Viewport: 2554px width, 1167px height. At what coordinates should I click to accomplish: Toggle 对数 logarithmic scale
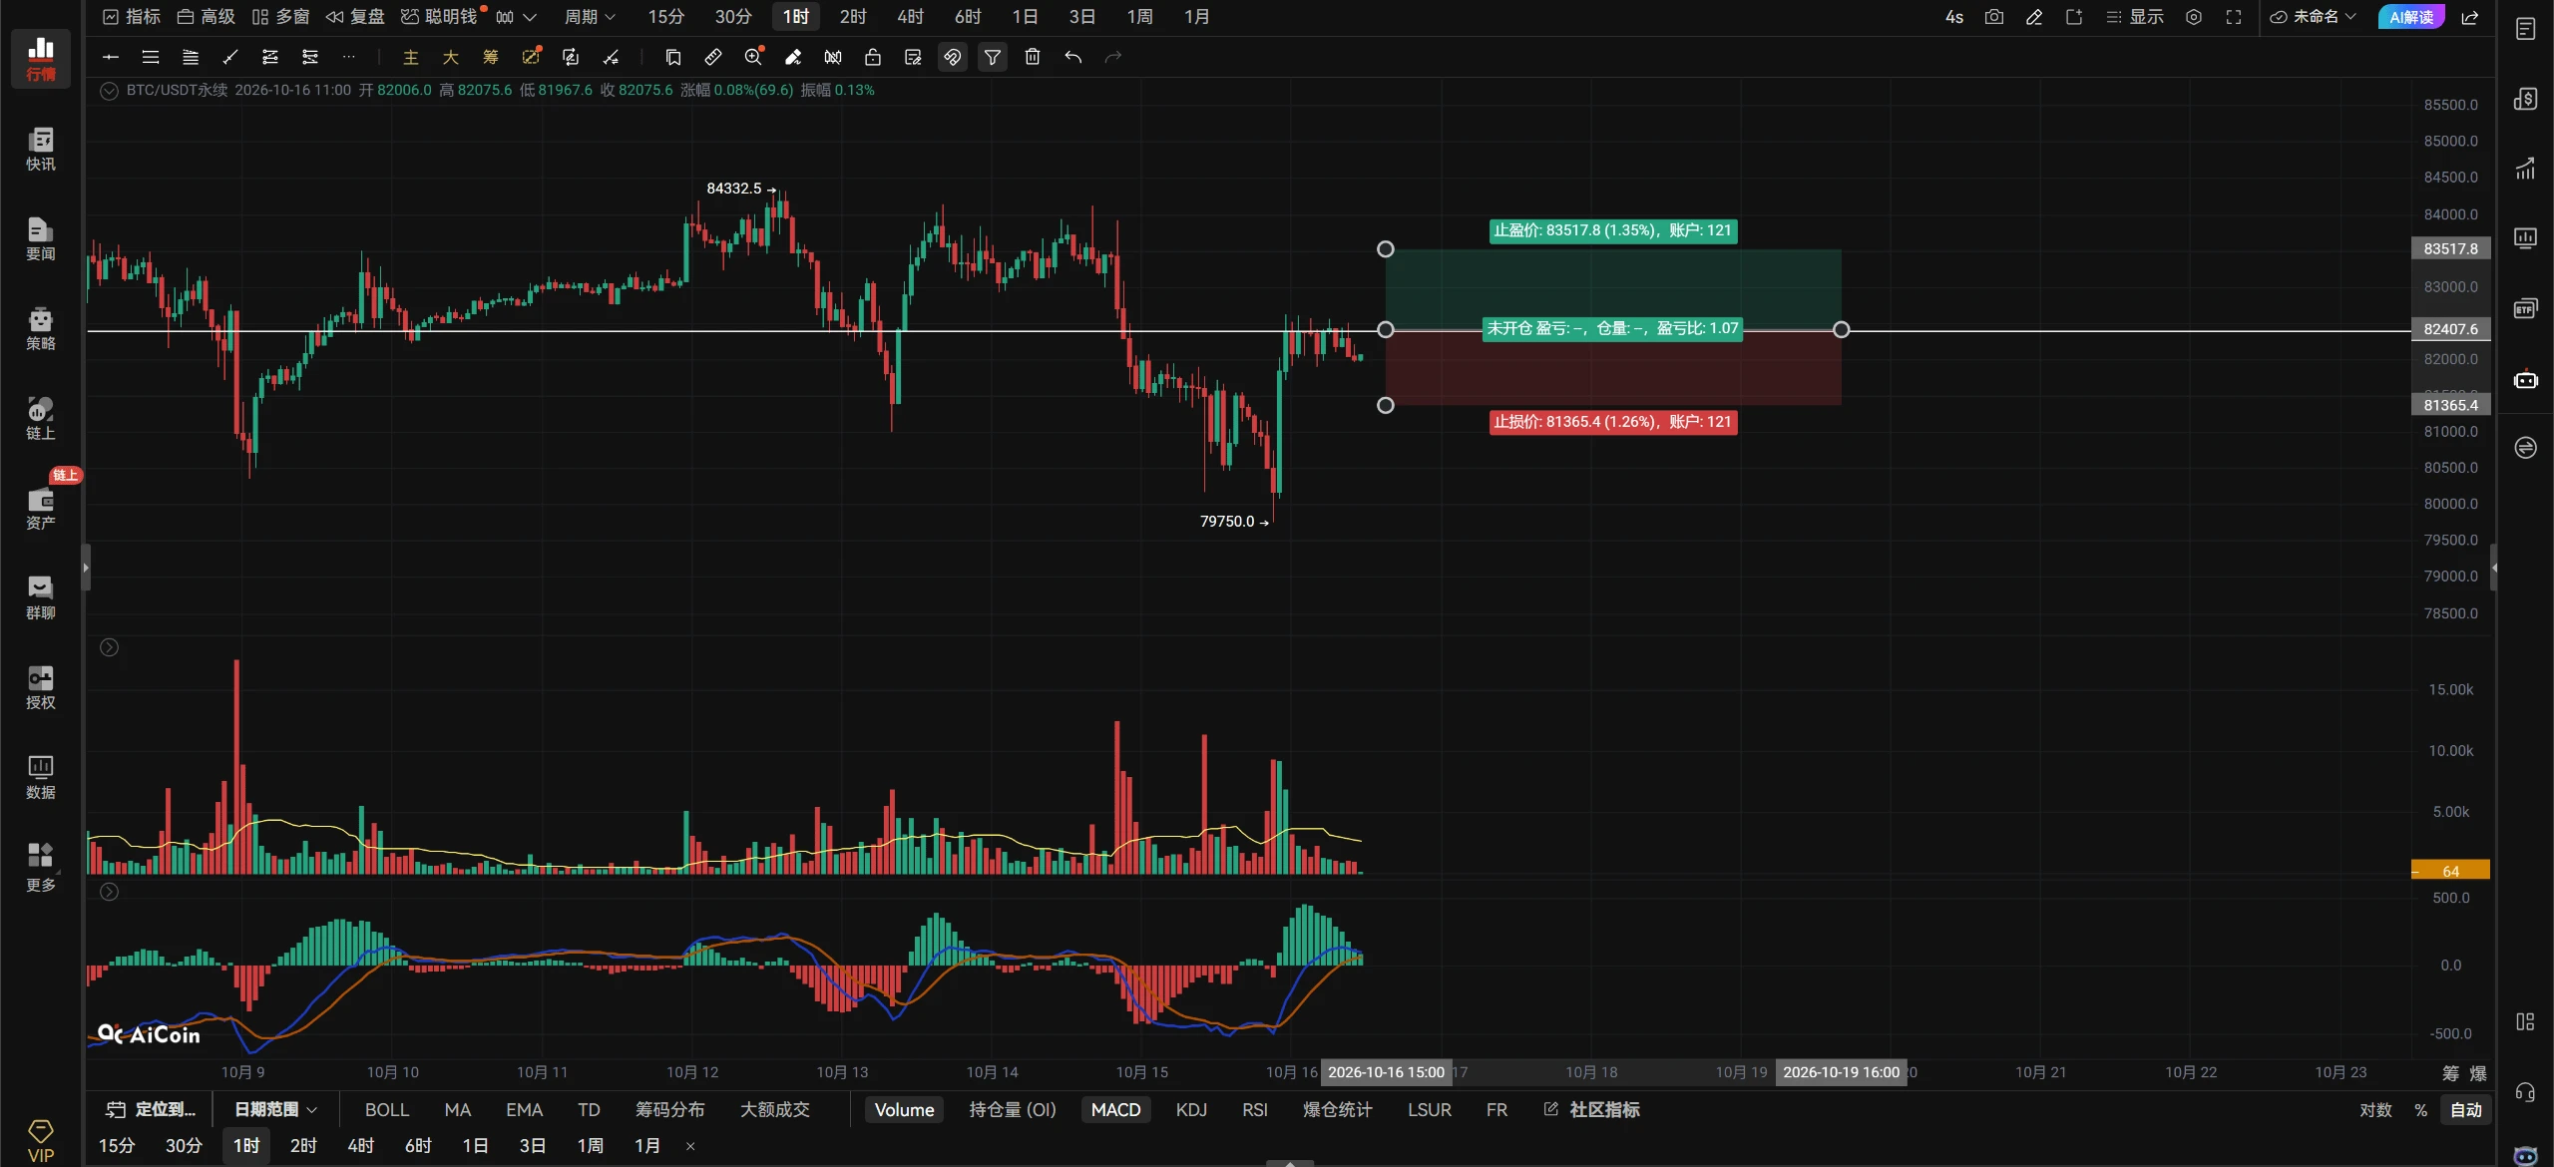2375,1110
